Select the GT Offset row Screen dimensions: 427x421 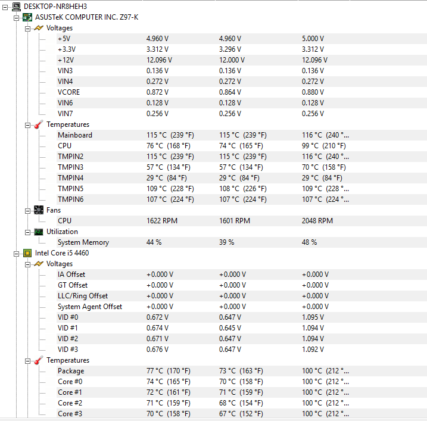242,285
